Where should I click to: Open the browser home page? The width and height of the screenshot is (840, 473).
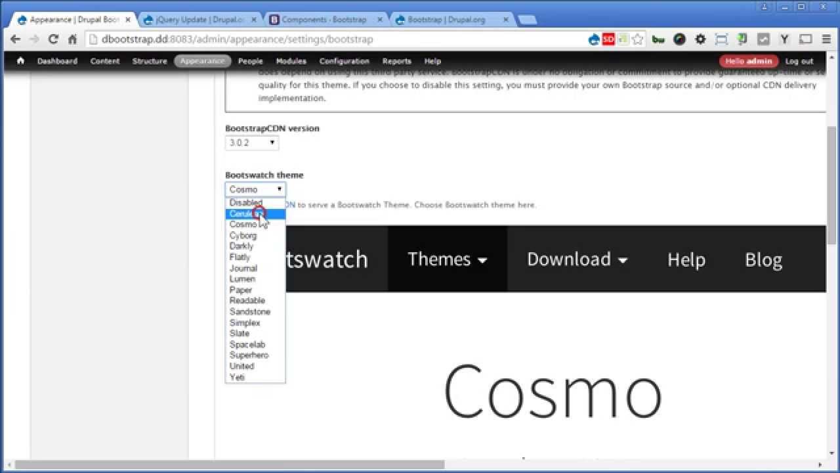(73, 39)
